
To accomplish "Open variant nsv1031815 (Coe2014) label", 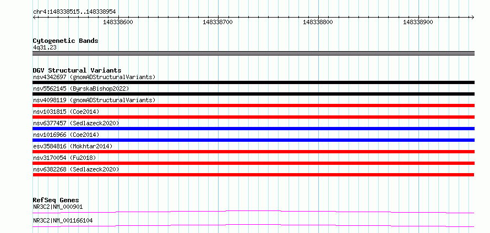I will [x=66, y=112].
